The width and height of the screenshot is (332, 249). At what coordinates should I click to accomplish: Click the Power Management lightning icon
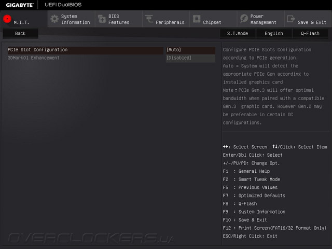coord(244,19)
